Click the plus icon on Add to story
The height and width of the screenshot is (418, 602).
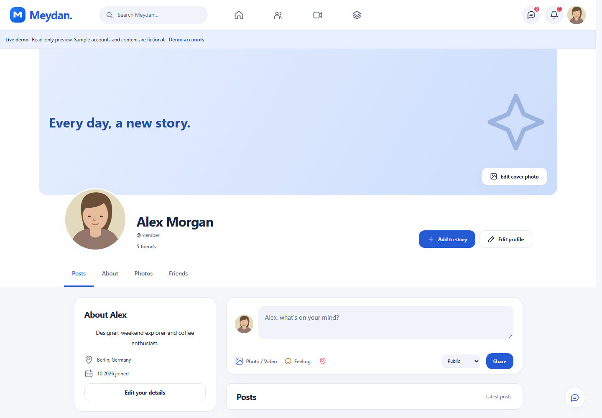click(431, 239)
